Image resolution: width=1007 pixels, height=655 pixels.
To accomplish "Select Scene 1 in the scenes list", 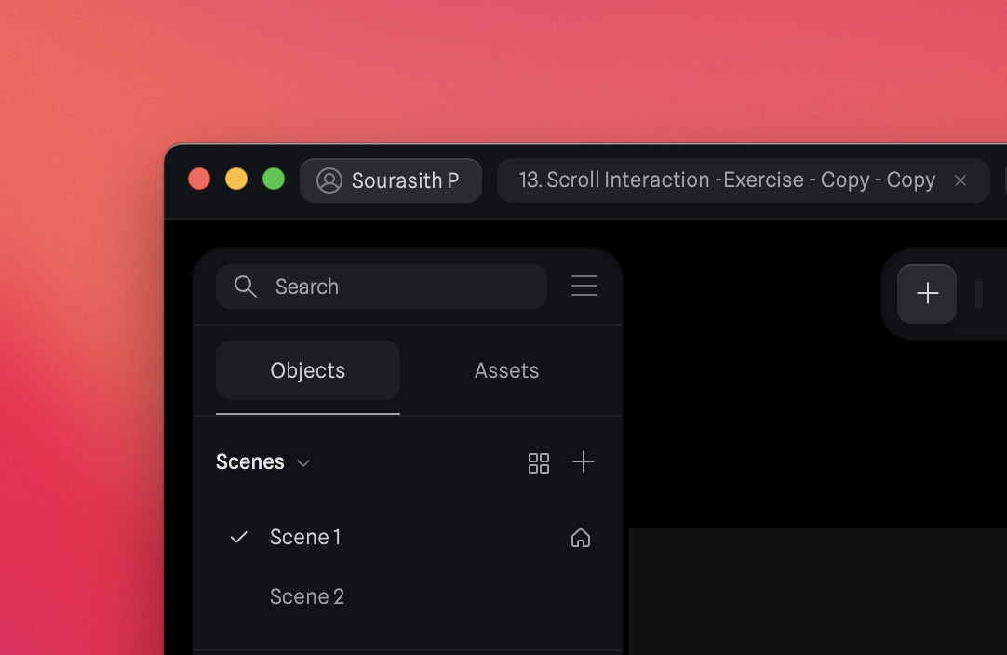I will 305,537.
